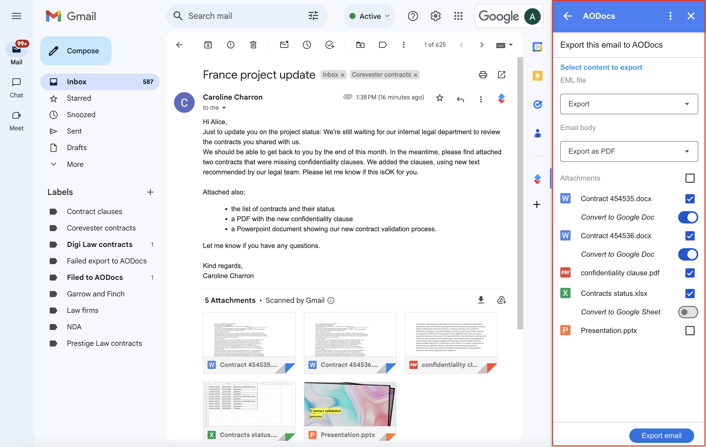Remove the Corevester contracts label chip

coord(416,75)
